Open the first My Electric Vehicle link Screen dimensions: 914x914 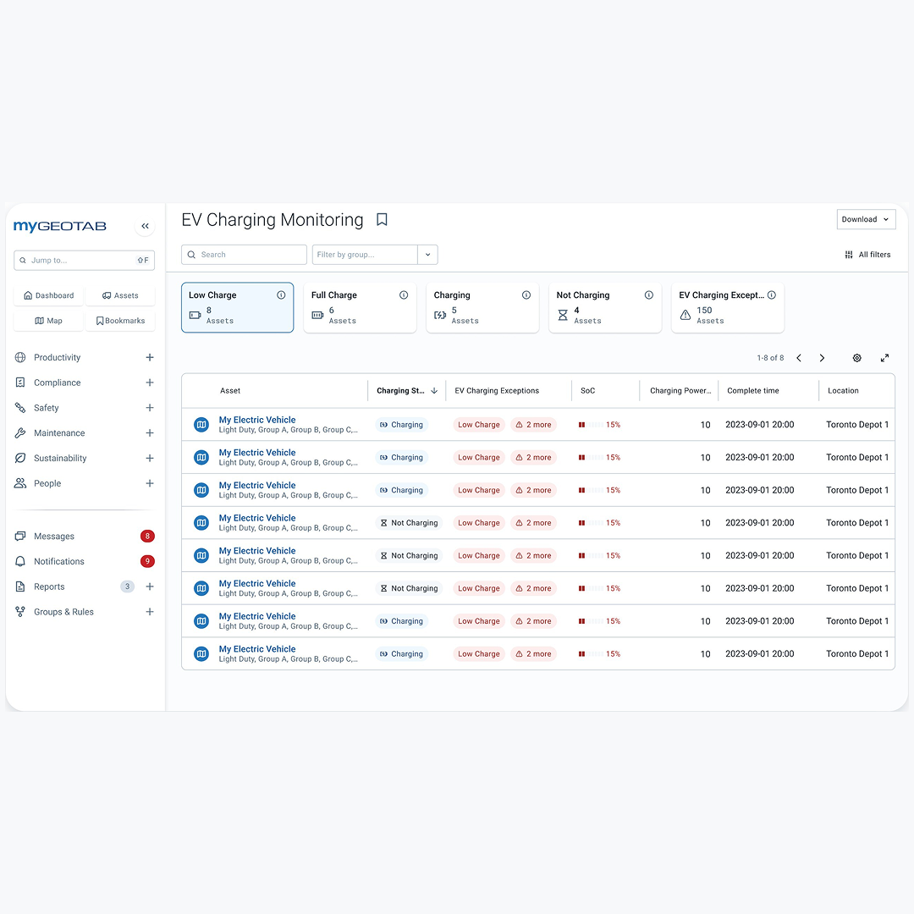(257, 420)
